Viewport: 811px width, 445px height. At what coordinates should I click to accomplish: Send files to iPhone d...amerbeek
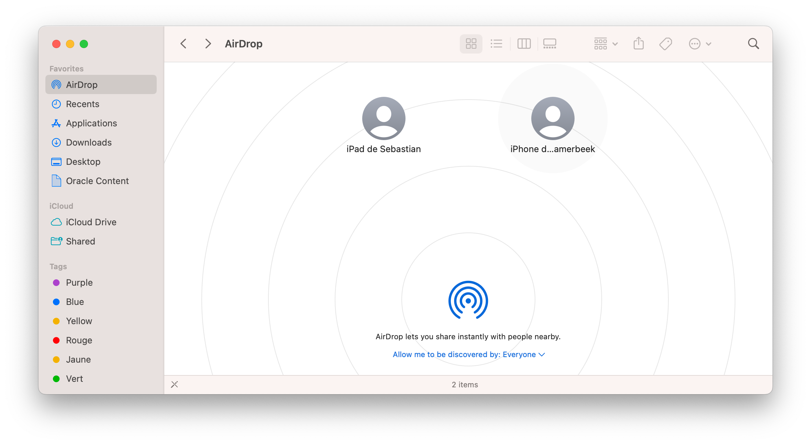[x=552, y=118]
